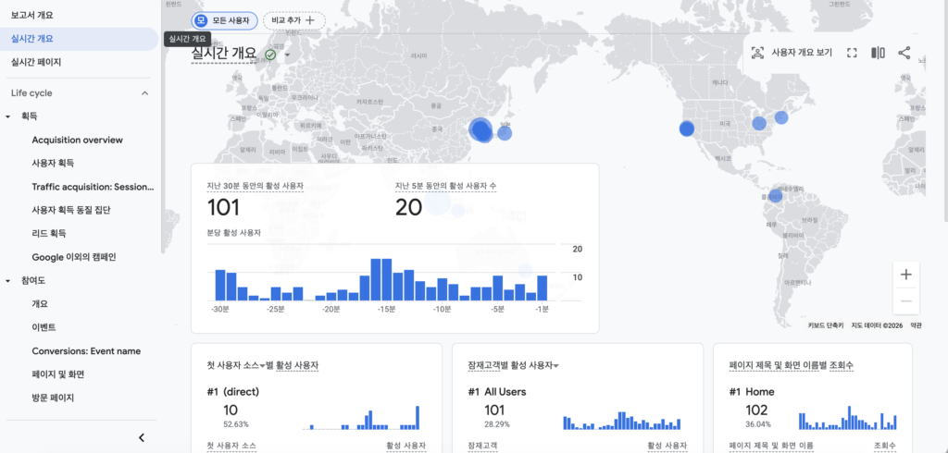Collapse the Life cycle section
Screen dimensions: 948x453
click(144, 93)
